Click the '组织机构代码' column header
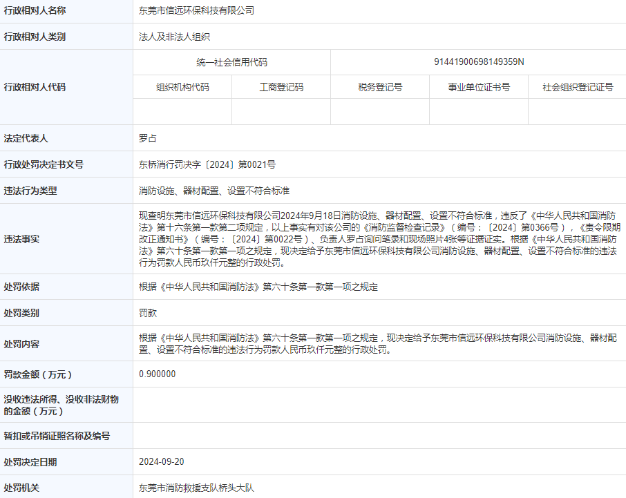Viewport: 626px width, 498px height. (x=182, y=87)
